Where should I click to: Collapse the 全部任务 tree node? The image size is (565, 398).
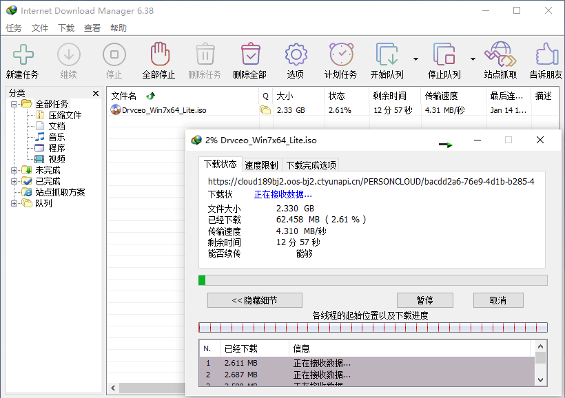(14, 105)
